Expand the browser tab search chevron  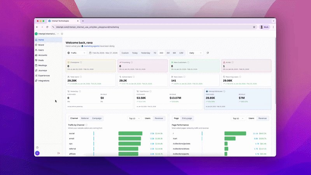273,21
